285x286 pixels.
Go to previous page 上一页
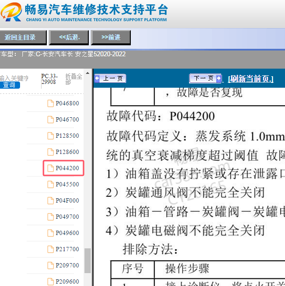(110, 79)
